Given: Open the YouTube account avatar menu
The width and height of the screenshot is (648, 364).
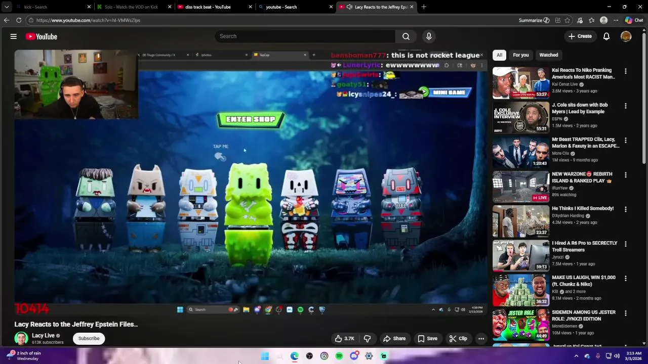Looking at the screenshot, I should point(626,36).
